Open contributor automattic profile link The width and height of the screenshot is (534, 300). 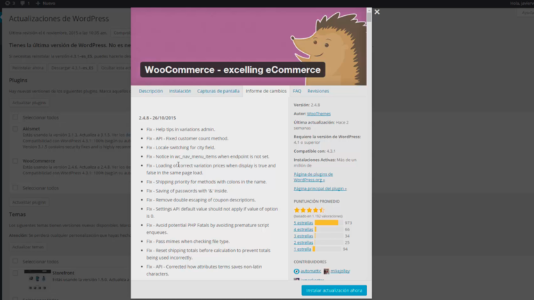coord(311,271)
